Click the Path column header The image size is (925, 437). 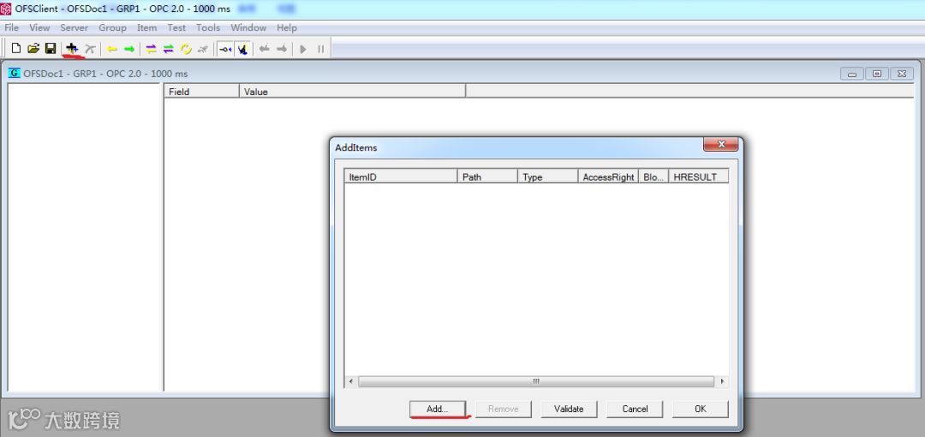coord(487,177)
